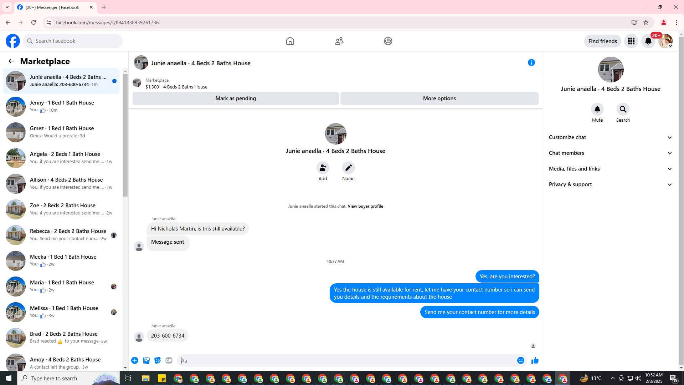Install the Facebook app from address bar
684x385 pixels.
point(634,22)
